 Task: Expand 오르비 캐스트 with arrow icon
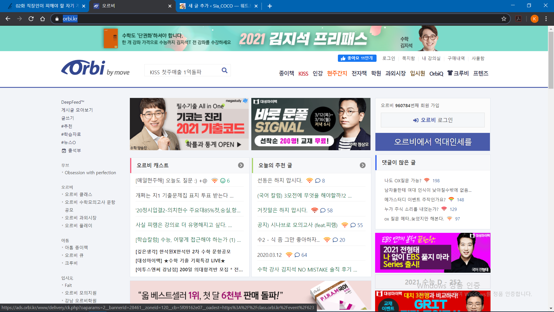241,165
